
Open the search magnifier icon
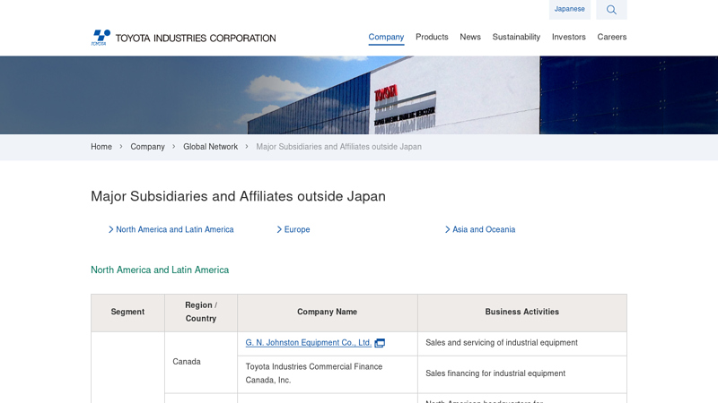click(611, 10)
